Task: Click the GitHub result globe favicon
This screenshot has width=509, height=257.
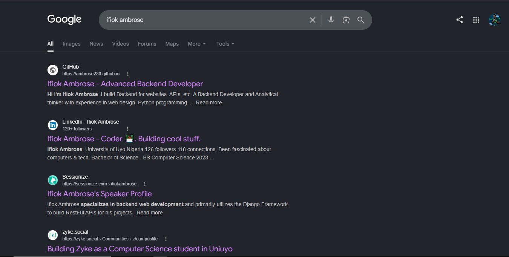Action: point(53,70)
